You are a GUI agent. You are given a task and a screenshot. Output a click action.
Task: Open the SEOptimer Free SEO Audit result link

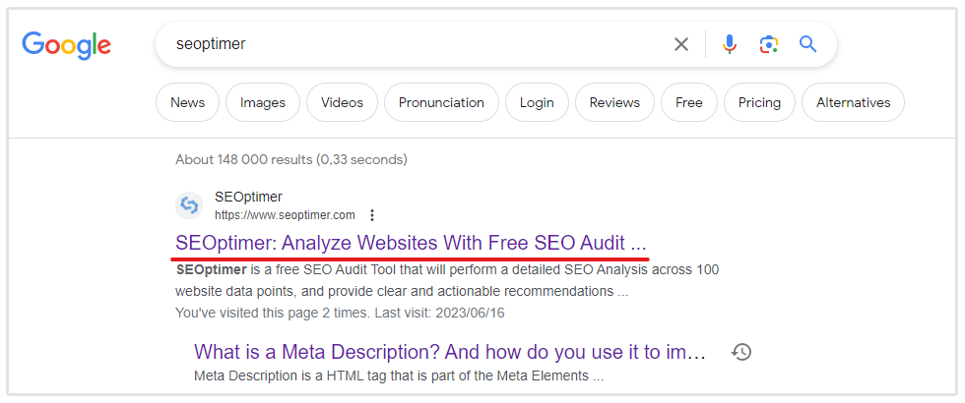point(411,242)
